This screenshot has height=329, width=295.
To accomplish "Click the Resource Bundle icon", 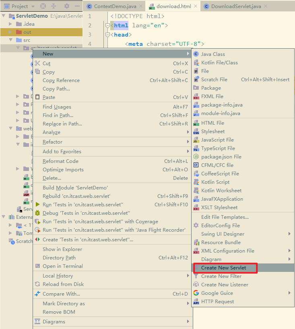I will pyautogui.click(x=196, y=243).
